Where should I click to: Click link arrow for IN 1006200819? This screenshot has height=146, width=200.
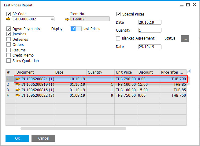[18, 84]
